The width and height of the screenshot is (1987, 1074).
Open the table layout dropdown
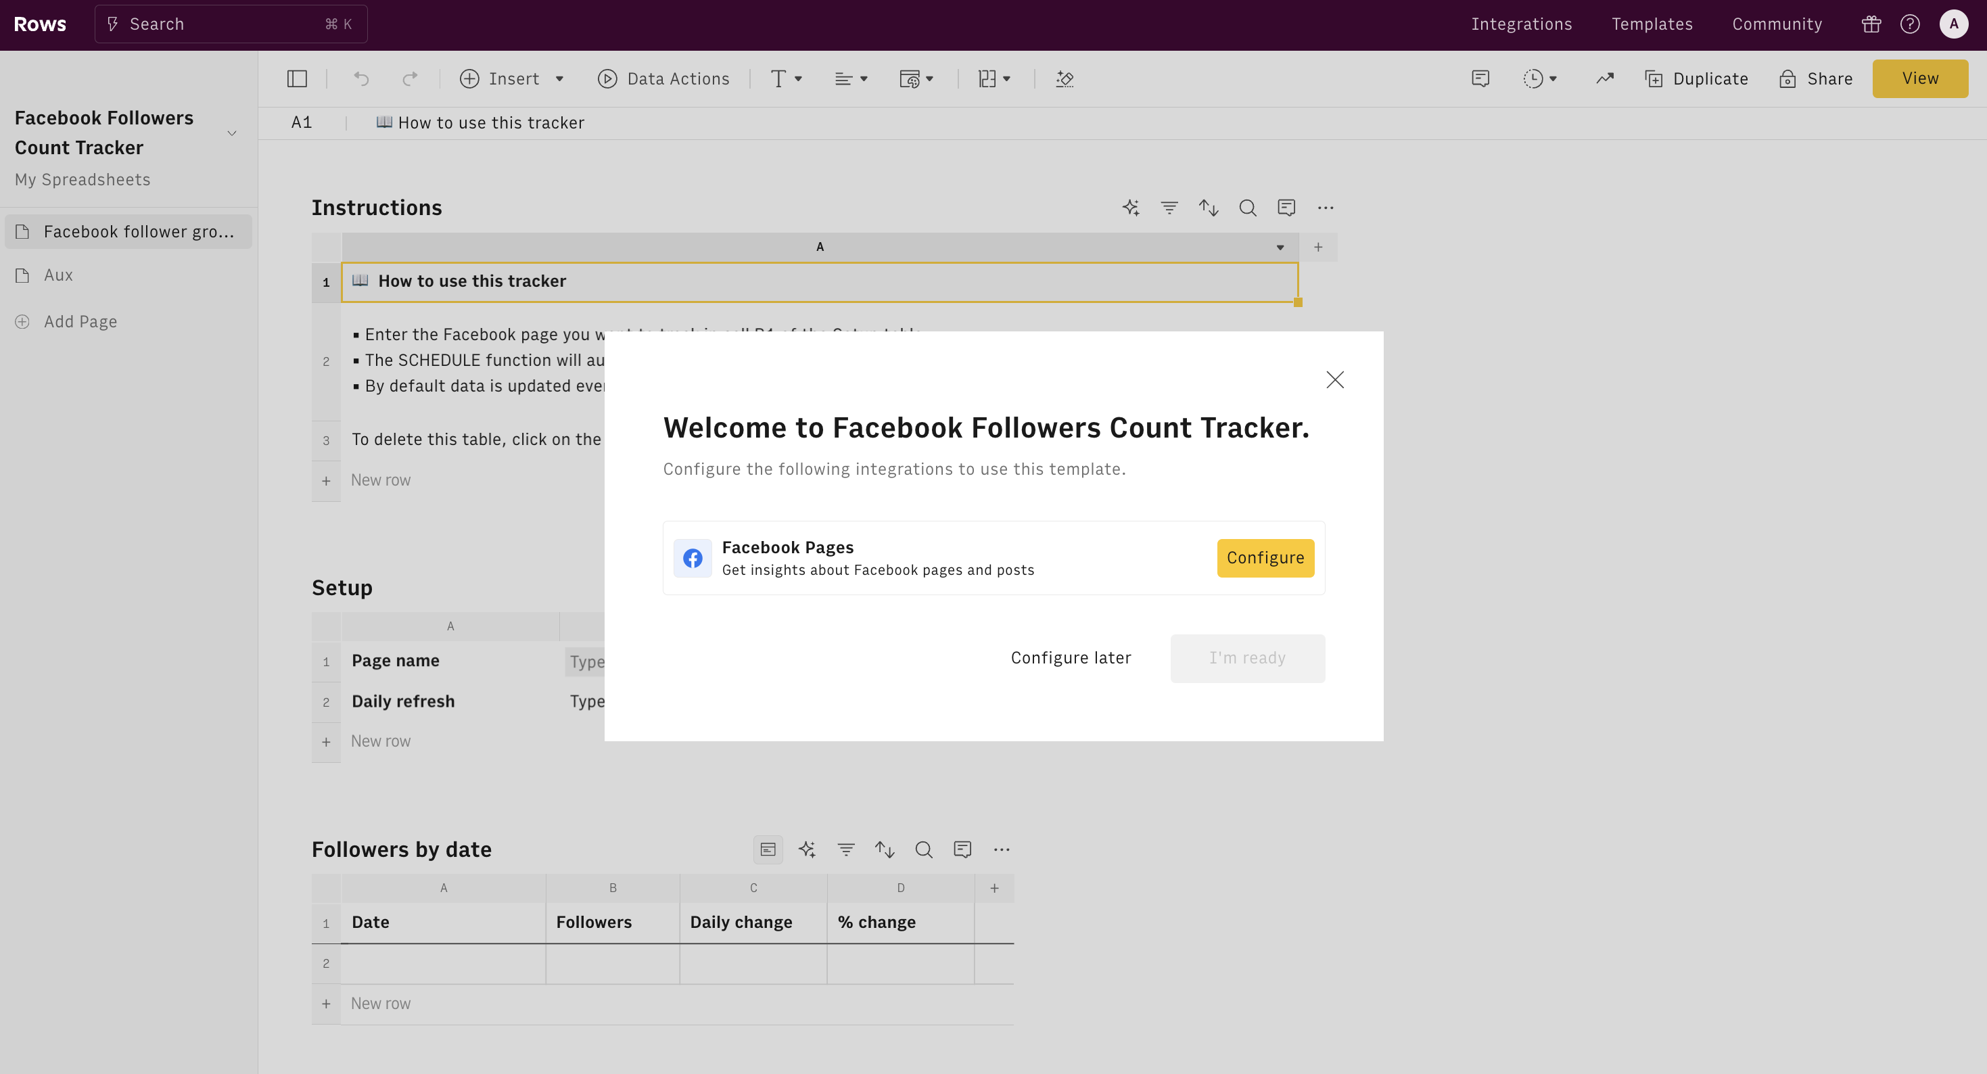pos(994,78)
